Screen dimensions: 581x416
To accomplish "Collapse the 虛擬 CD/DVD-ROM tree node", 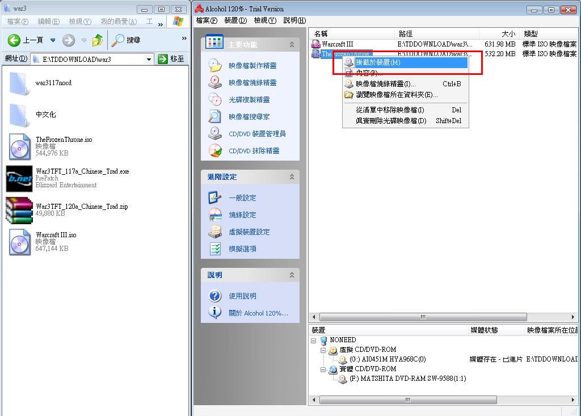I will 323,350.
